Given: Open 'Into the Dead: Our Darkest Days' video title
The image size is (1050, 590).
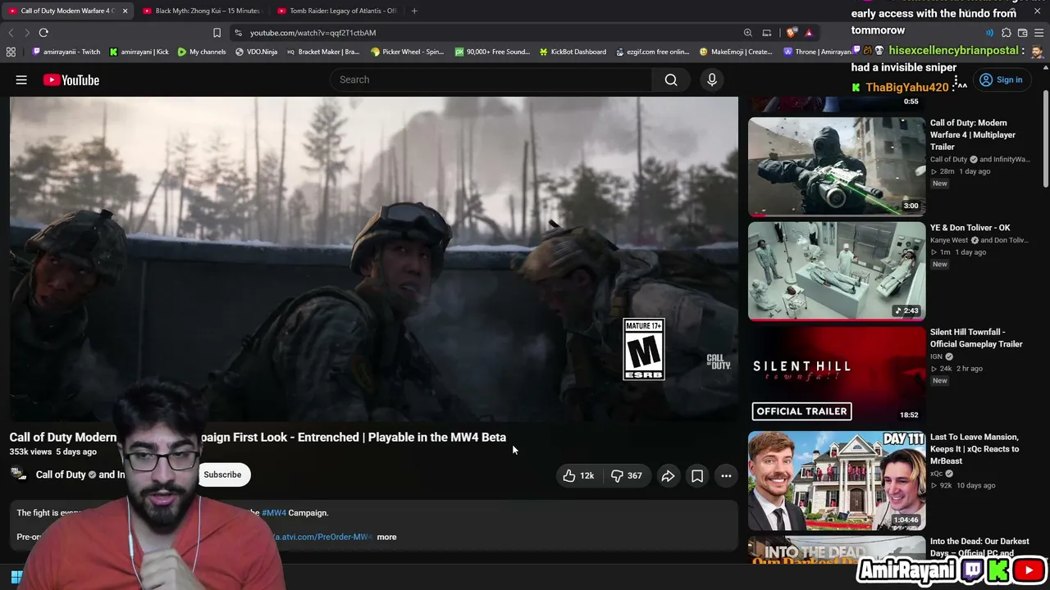Looking at the screenshot, I should click(x=979, y=547).
